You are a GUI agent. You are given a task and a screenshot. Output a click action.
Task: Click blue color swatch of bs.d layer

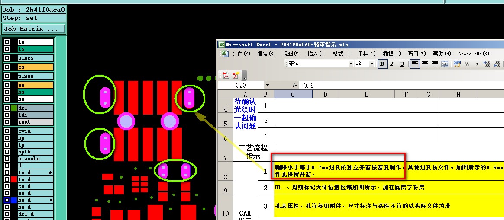(x=13, y=200)
